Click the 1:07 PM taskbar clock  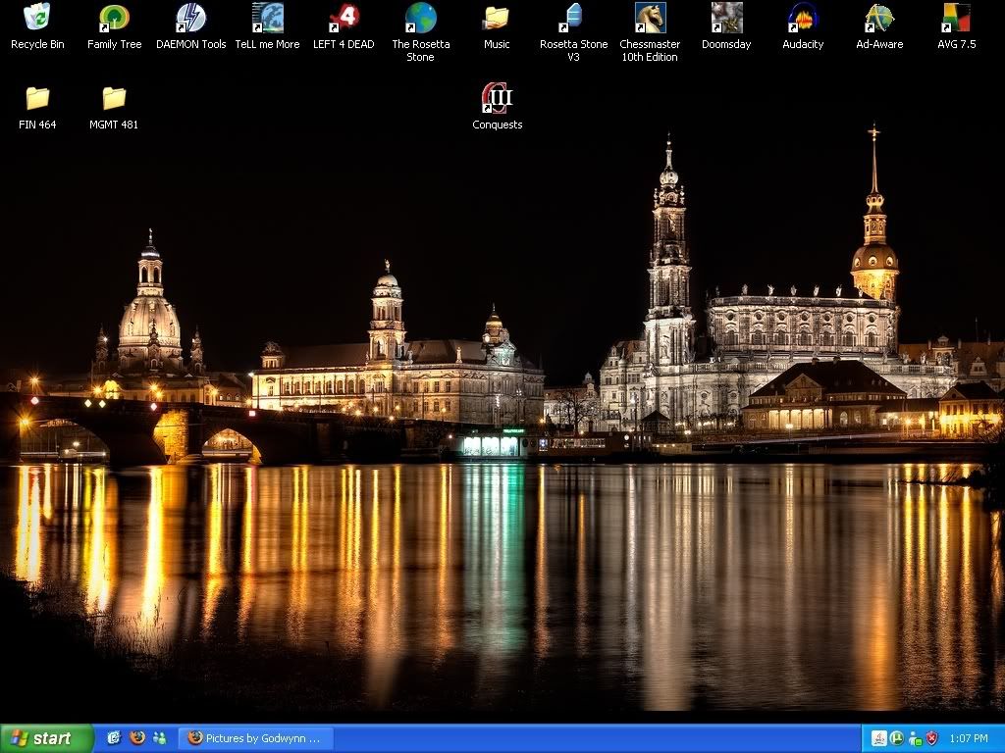click(969, 738)
